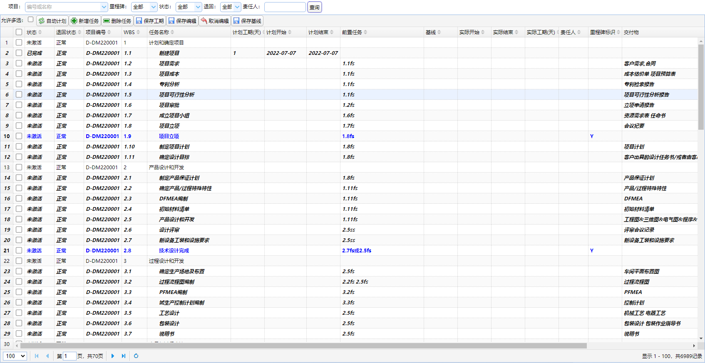Click the 设计评审 task name cell
The image size is (705, 363).
(189, 230)
